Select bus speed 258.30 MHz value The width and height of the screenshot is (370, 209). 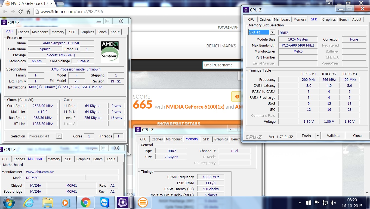tap(42, 118)
